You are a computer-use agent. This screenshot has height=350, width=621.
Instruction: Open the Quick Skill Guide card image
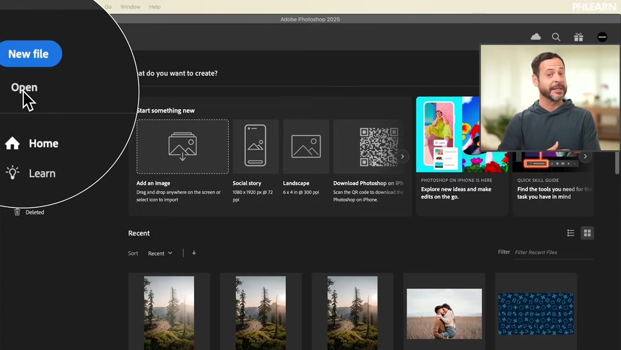pos(553,162)
